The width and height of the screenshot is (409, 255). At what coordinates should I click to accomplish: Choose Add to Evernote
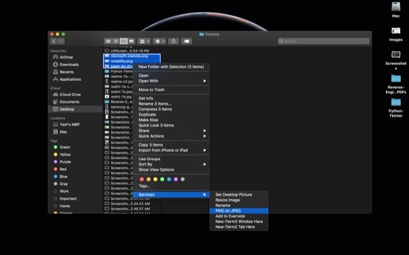(239, 216)
